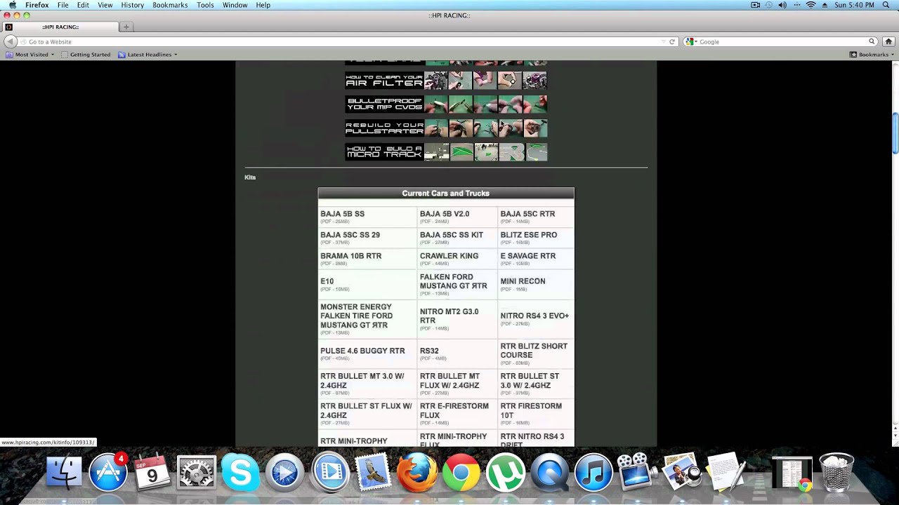Viewport: 899px width, 505px height.
Task: Open How To Clean Your Air Filter banner
Action: (446, 80)
